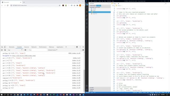Close the Document tab in Chrome
This screenshot has height=96, width=170.
point(21,2)
